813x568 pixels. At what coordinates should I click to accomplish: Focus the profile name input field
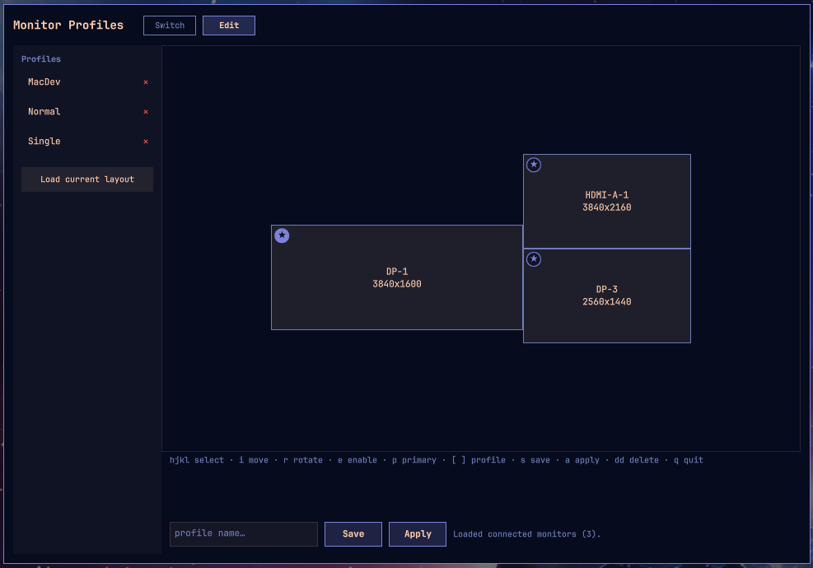244,533
